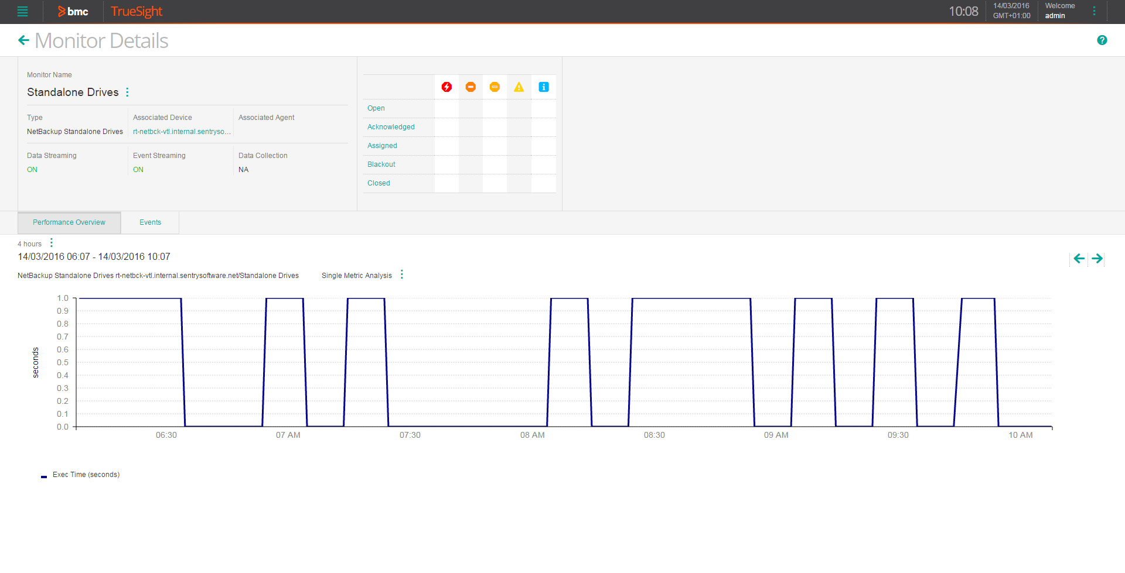Viewport: 1125px width, 573px height.
Task: Open the user options kebab menu beside admin
Action: tap(1094, 11)
